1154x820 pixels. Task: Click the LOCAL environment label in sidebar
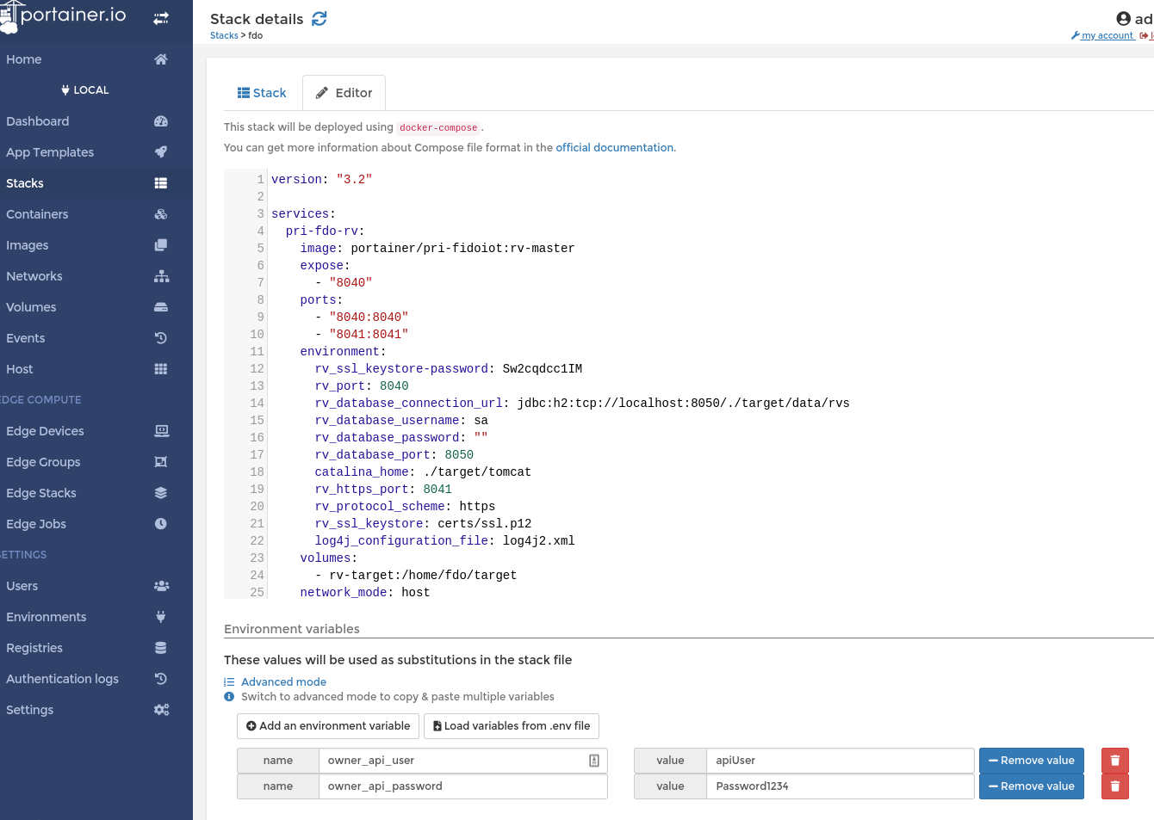tap(85, 90)
